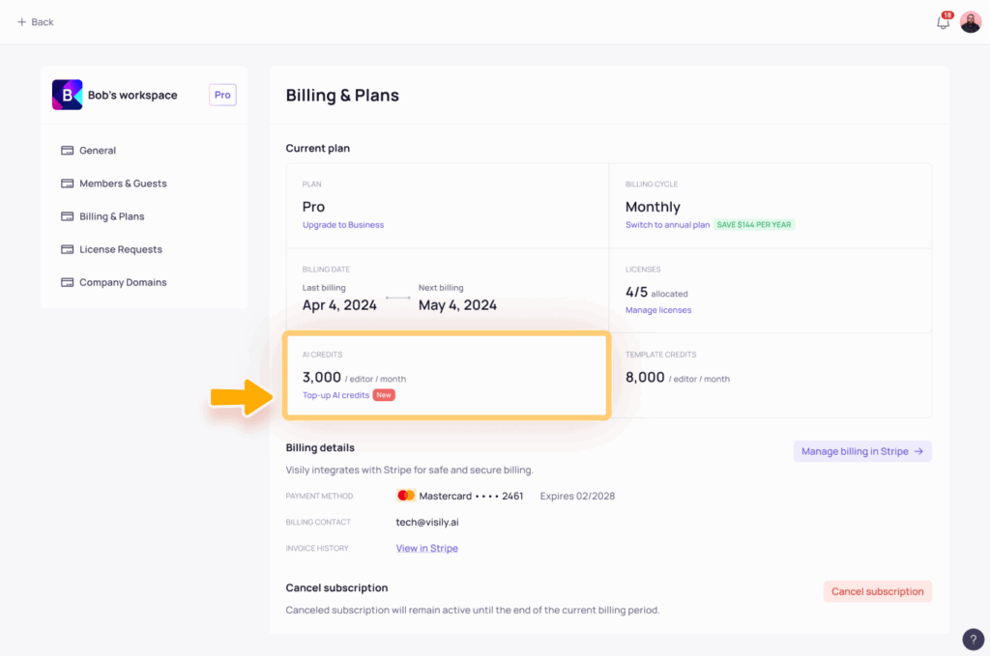
Task: Open the Manage licenses link
Action: (658, 310)
